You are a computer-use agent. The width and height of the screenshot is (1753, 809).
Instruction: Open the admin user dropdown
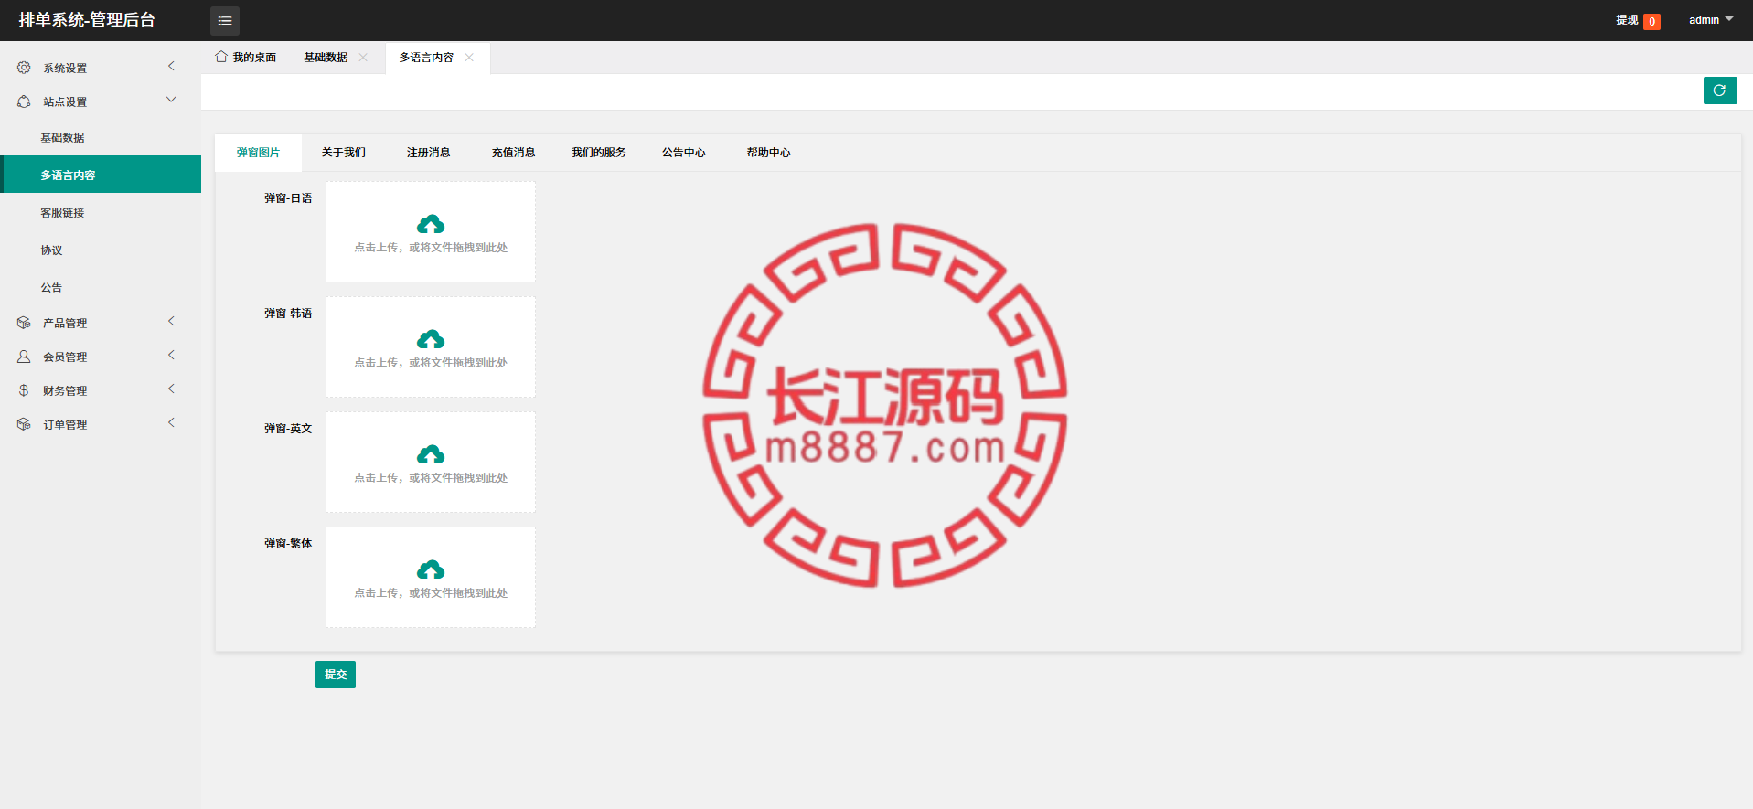(x=1711, y=19)
